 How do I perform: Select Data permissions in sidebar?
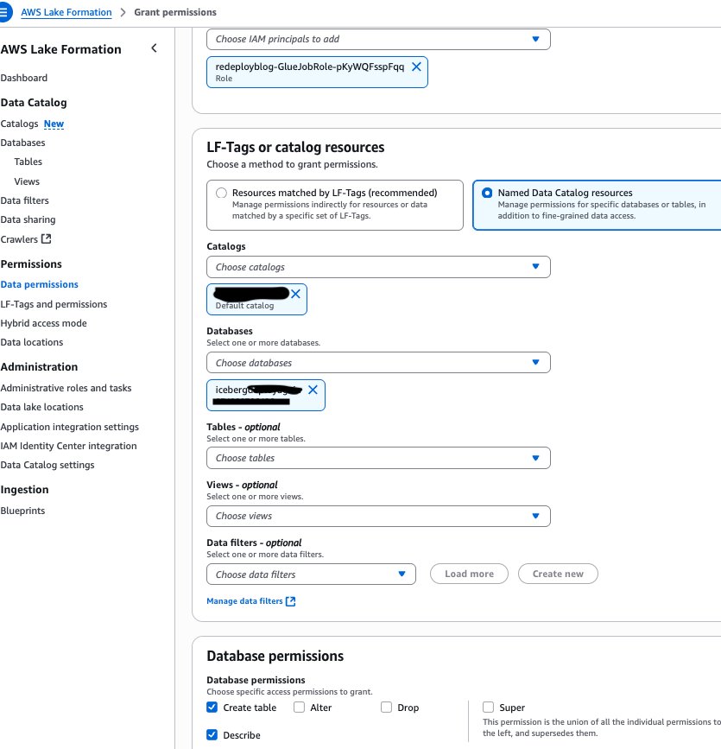click(40, 284)
